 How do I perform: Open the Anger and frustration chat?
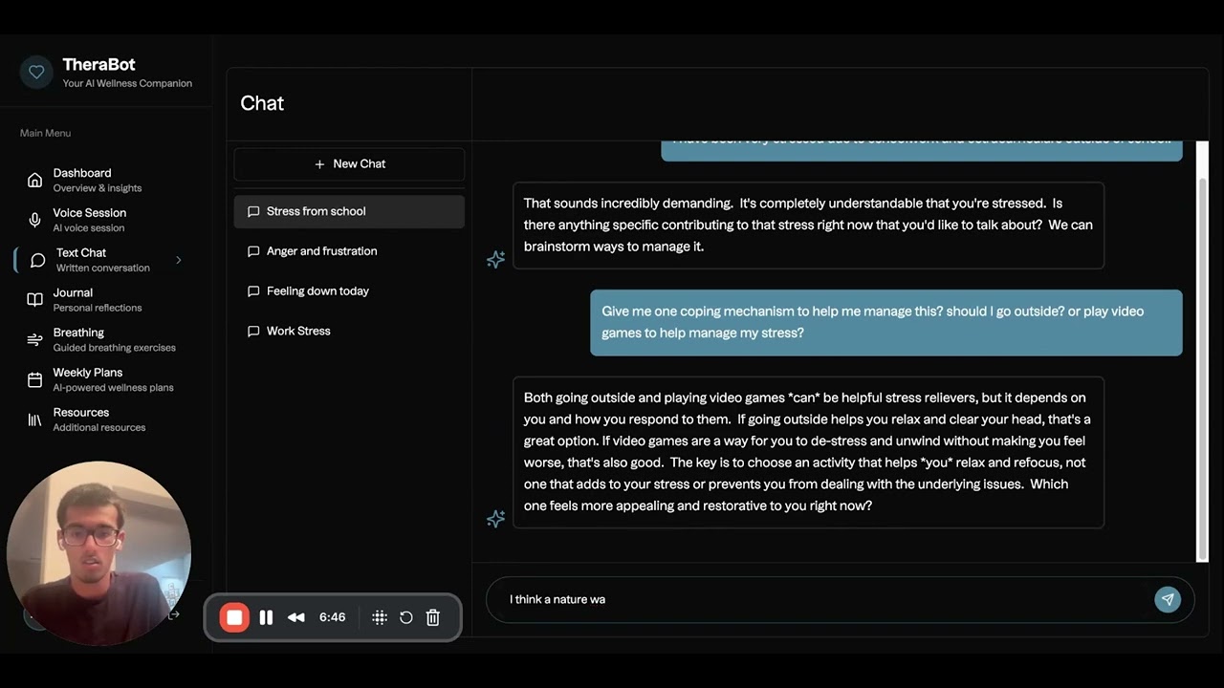coord(349,251)
